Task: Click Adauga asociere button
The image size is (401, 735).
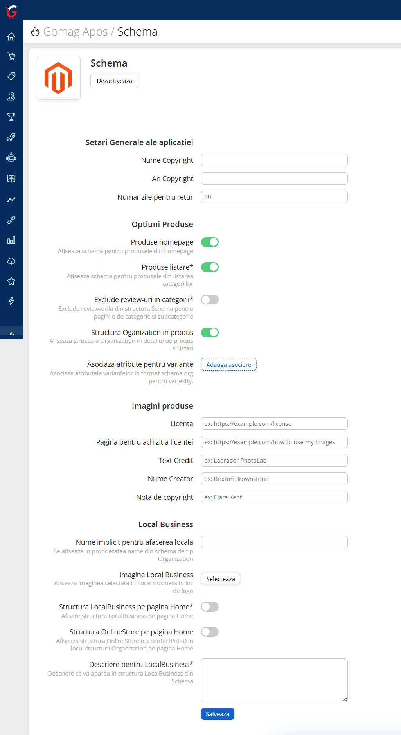Action: tap(229, 364)
